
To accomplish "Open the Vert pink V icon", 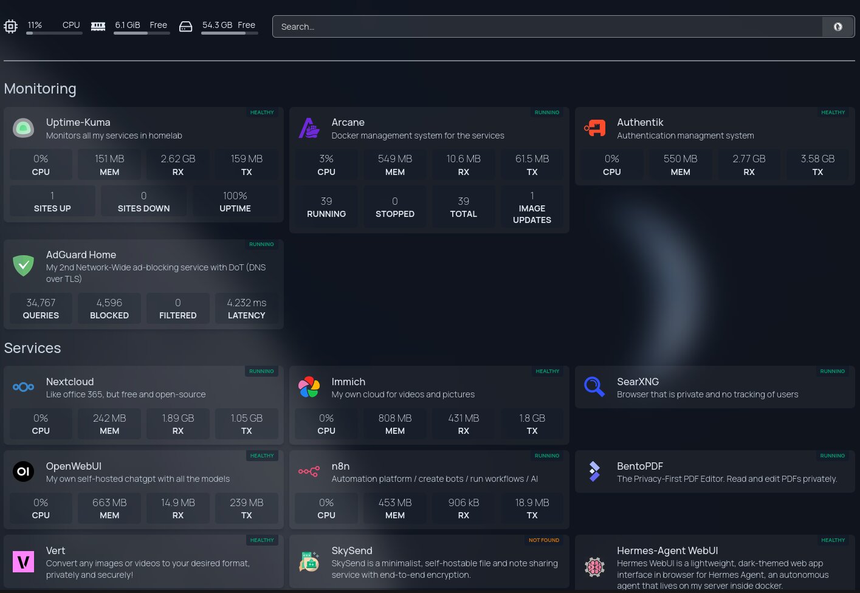I will tap(23, 561).
